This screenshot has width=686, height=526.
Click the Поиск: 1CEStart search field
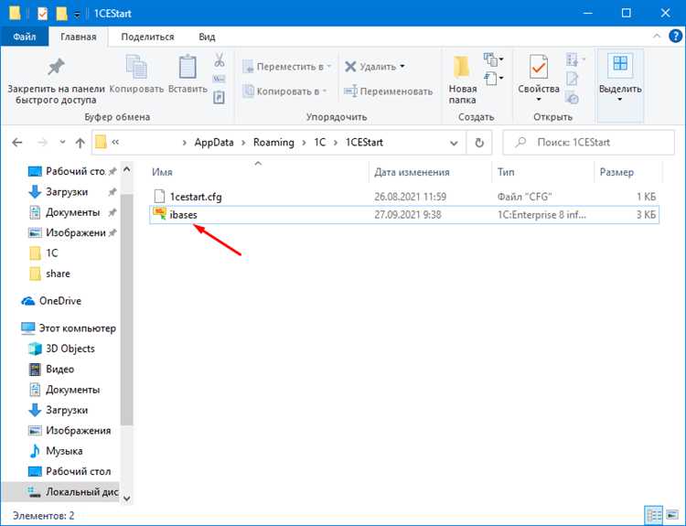588,142
